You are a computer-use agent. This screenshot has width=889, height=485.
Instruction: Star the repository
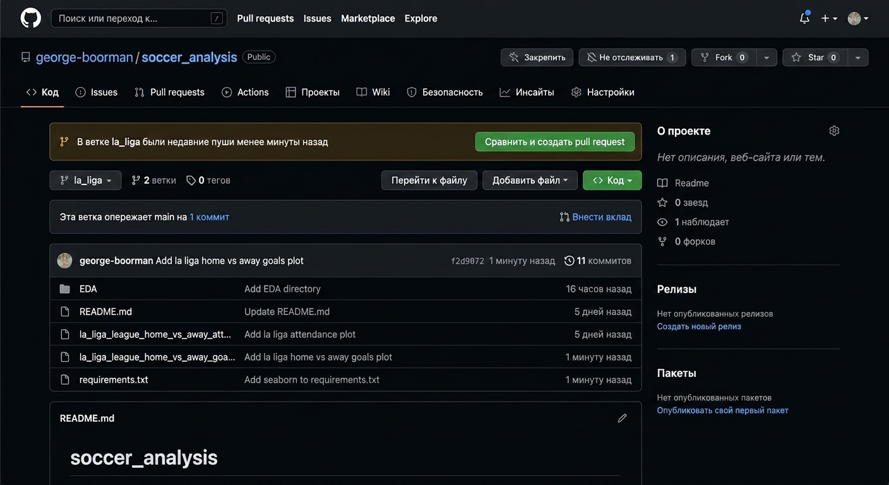tap(815, 57)
